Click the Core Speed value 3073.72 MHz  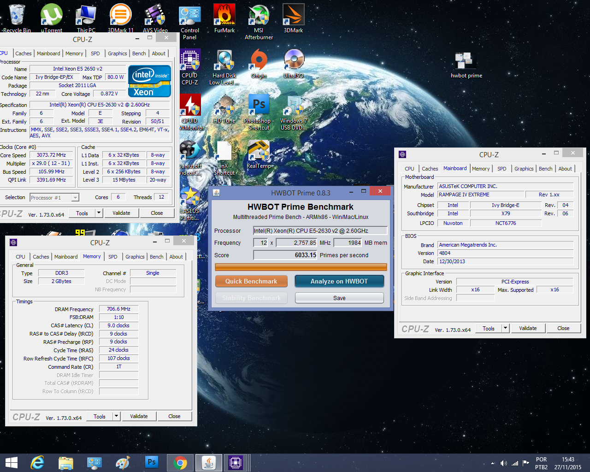(x=51, y=155)
